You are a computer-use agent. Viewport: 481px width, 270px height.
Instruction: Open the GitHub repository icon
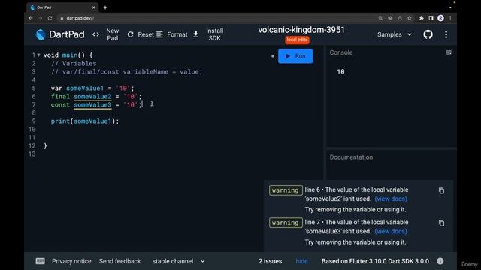click(x=428, y=34)
